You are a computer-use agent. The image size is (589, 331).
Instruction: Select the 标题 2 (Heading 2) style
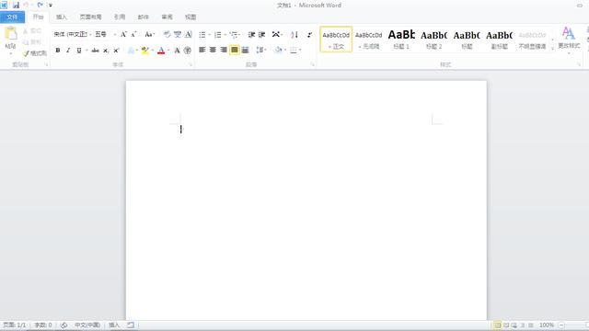[x=433, y=40]
